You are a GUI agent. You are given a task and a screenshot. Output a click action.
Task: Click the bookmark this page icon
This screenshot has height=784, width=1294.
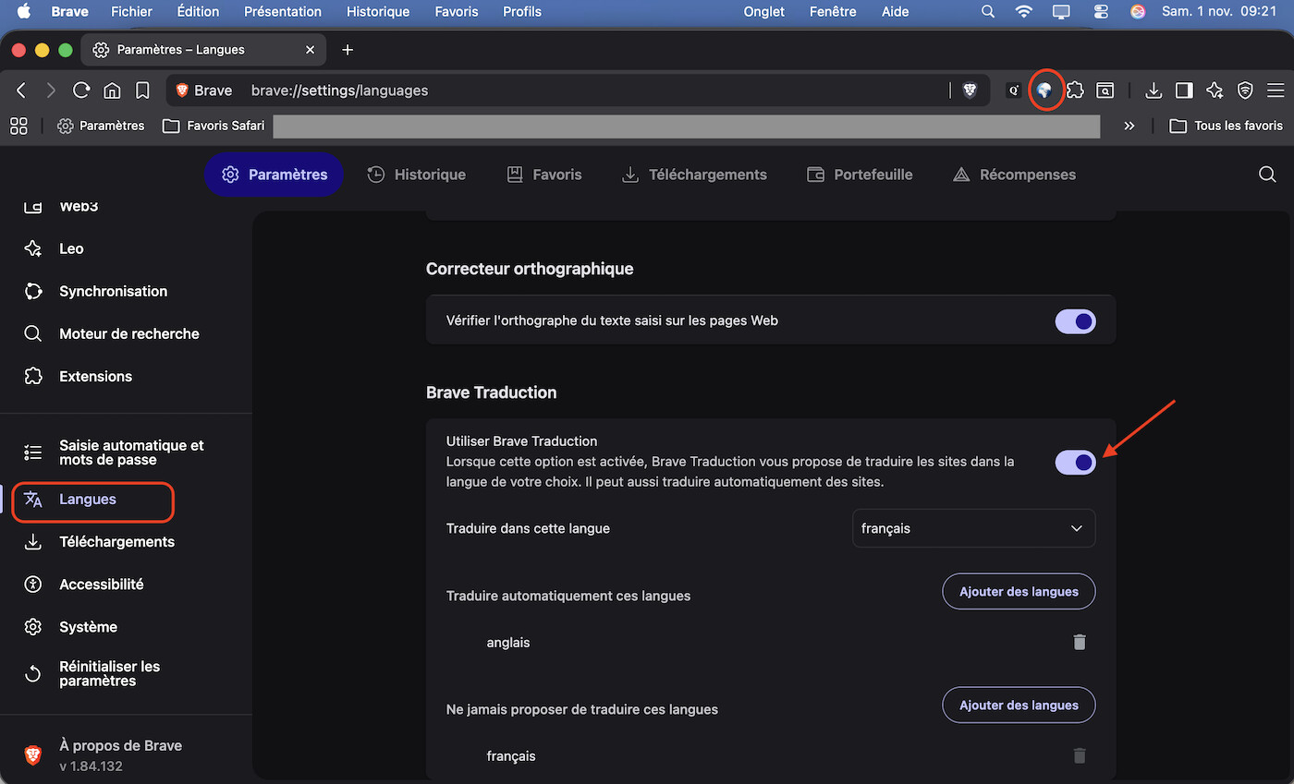[142, 90]
